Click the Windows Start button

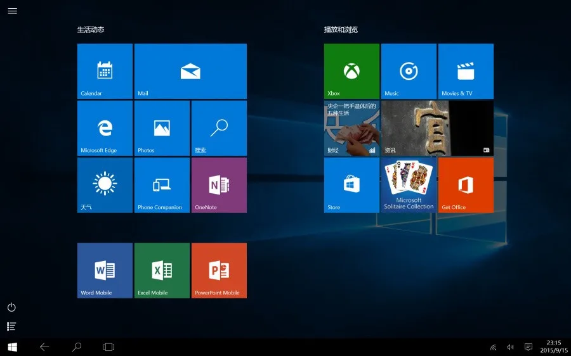[x=13, y=347]
